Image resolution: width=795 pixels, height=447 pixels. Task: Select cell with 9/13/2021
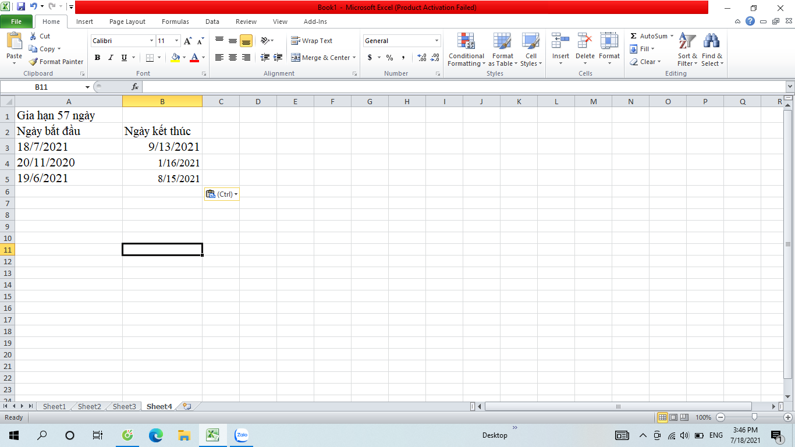162,147
